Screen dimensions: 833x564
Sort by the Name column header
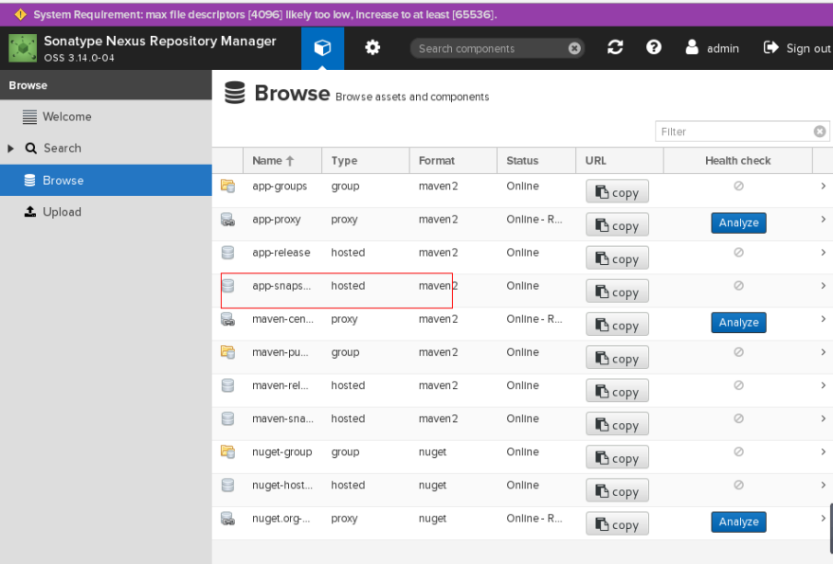pos(273,161)
